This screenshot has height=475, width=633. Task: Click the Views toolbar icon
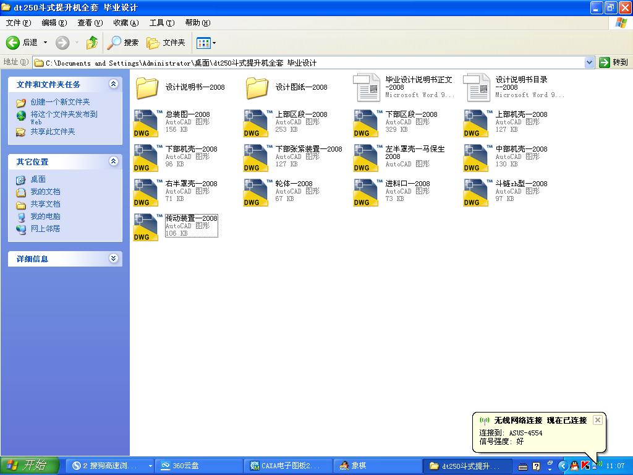[x=202, y=43]
